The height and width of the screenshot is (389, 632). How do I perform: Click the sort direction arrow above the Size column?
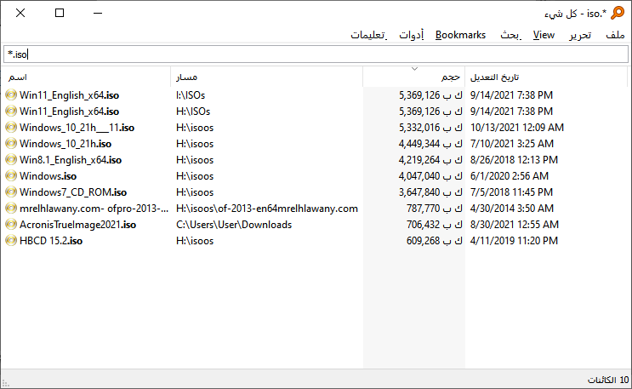pos(414,69)
